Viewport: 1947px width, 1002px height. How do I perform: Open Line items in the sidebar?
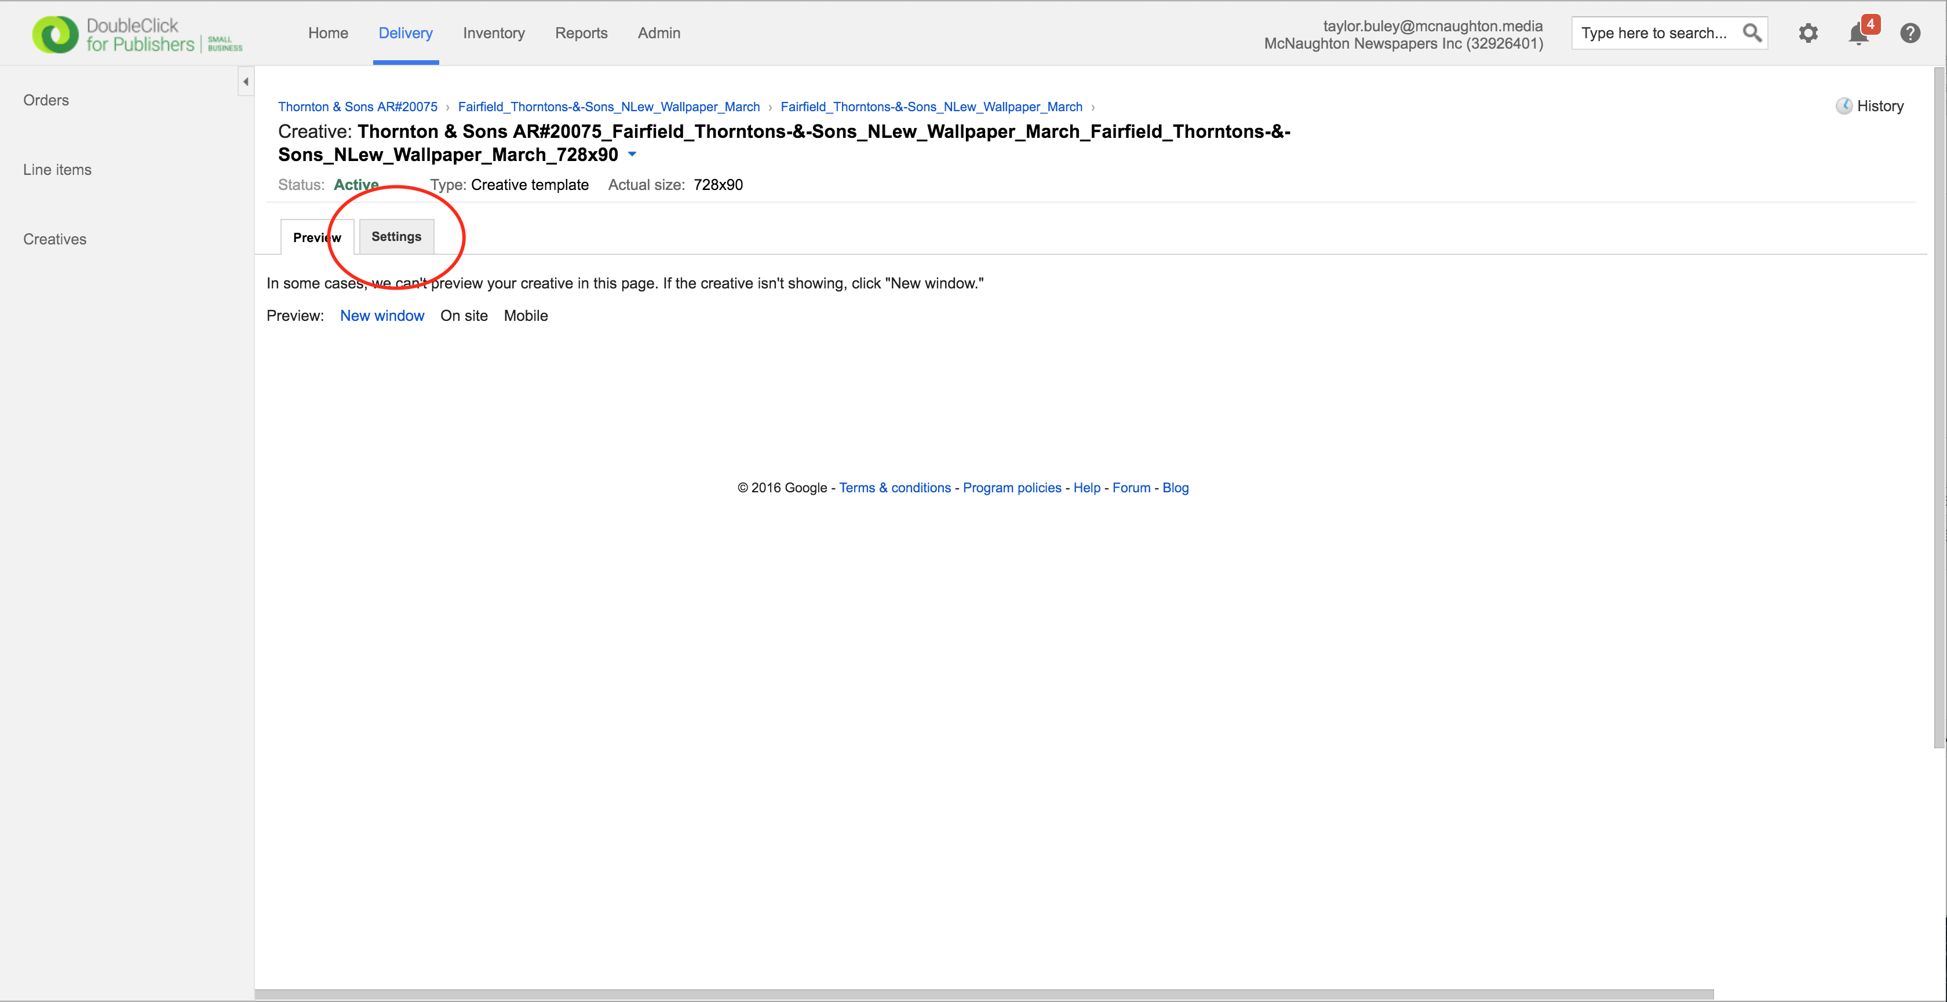57,170
